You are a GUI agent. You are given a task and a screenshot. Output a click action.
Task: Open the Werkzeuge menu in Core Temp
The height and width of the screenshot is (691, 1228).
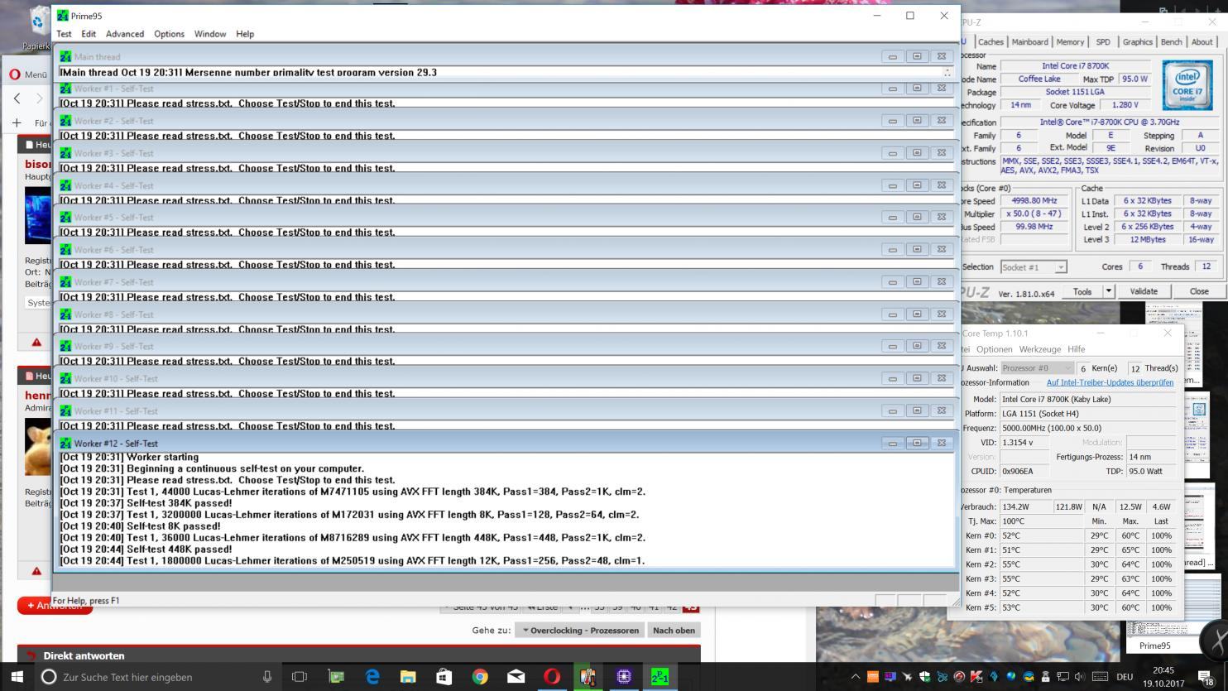(1040, 349)
